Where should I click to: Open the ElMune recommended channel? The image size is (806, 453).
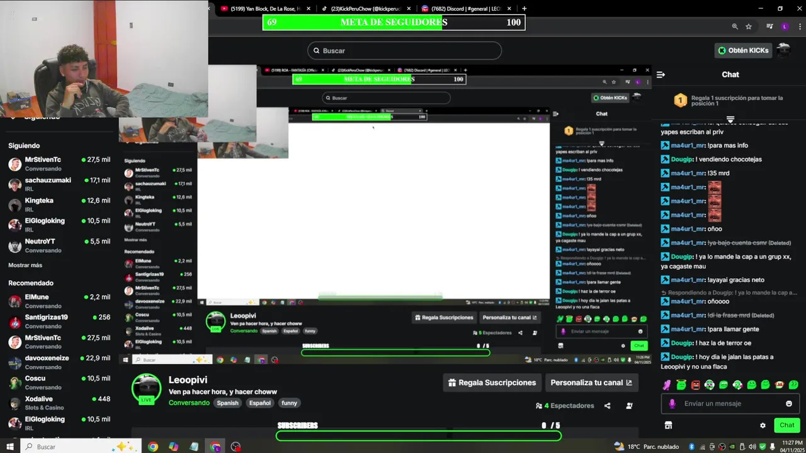pyautogui.click(x=59, y=301)
